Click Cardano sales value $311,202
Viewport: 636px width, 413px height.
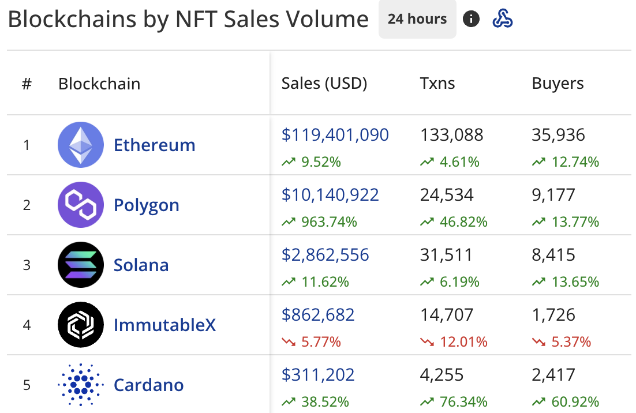(318, 374)
